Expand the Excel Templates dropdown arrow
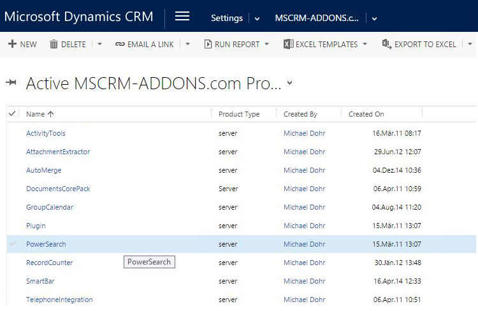This screenshot has width=478, height=311. [365, 44]
